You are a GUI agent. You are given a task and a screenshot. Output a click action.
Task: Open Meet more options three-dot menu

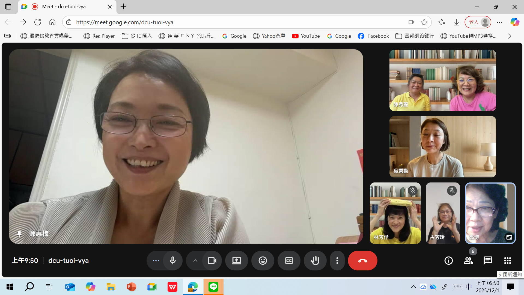tap(337, 261)
